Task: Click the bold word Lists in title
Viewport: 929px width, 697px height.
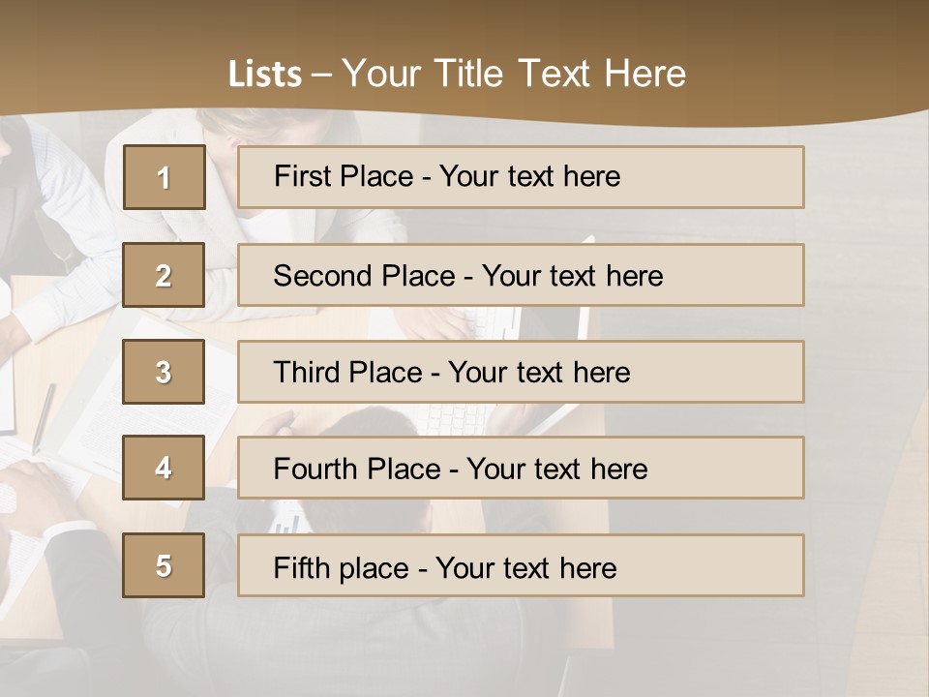Action: point(264,75)
